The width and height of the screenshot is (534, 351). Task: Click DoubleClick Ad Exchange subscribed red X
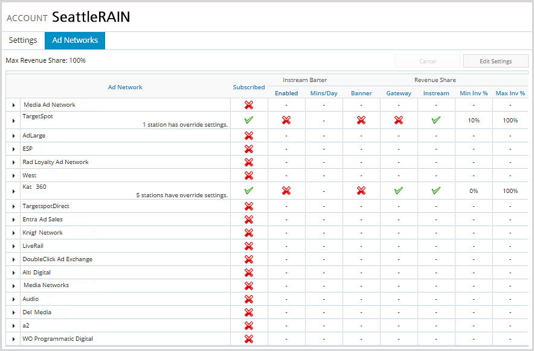(248, 259)
